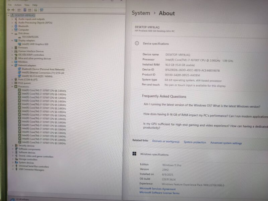Click the Intel UHD Graphics 630 device icon
This screenshot has height=201, width=268.
[19, 44]
